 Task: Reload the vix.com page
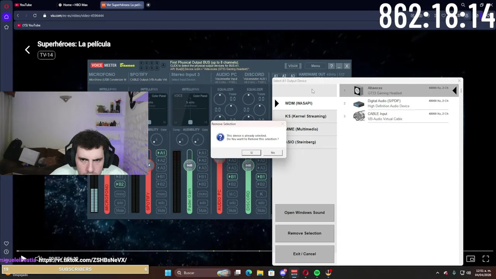[35, 15]
